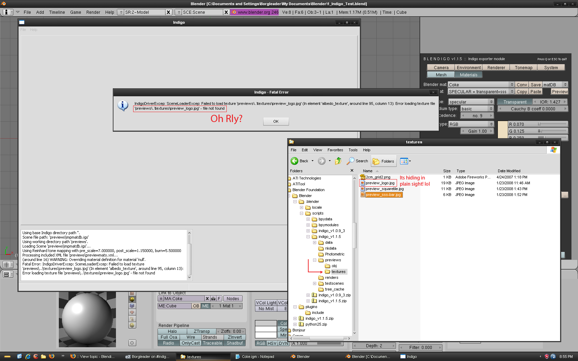Screen dimensions: 578x361
Task: Click the Forward arrow icon in Explorer toolbar
Action: coord(322,161)
